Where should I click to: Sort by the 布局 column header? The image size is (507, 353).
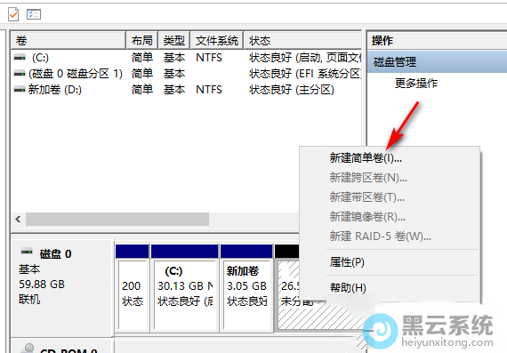[142, 40]
